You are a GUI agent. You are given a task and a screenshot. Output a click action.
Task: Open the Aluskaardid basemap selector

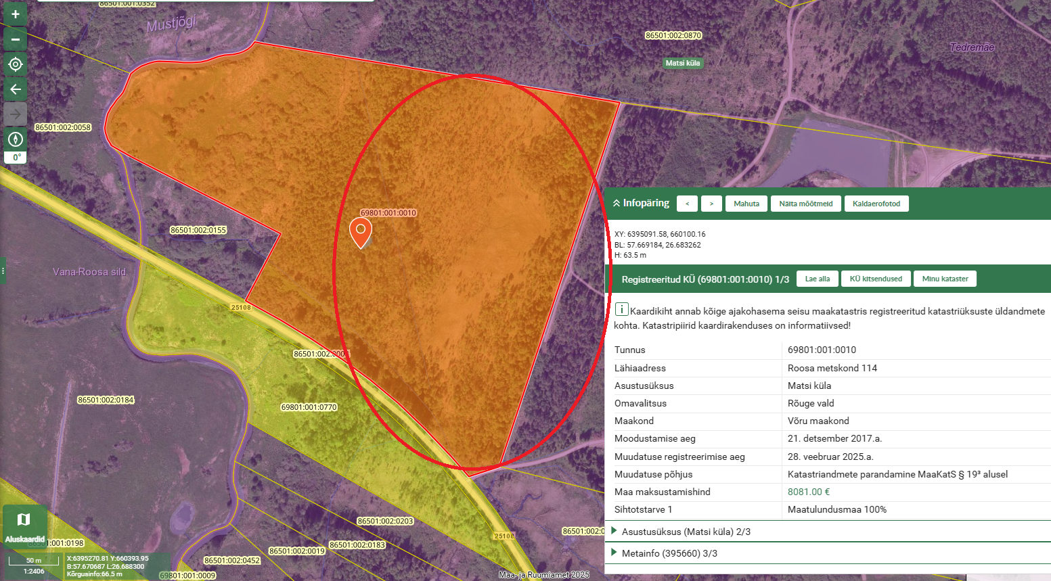24,525
